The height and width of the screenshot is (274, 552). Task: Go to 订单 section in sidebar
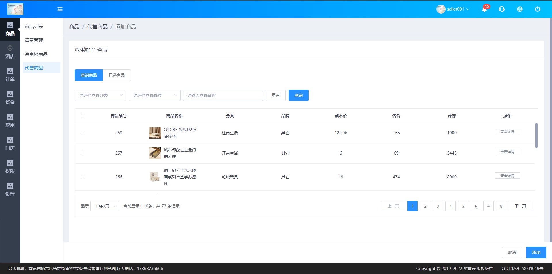pos(10,75)
